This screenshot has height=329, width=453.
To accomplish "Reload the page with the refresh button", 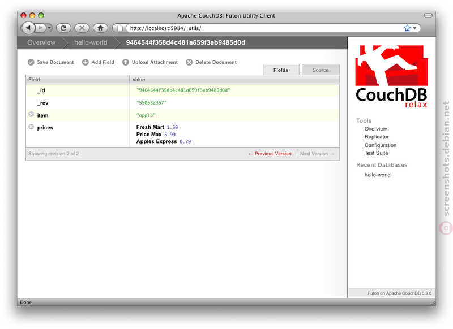I will click(x=63, y=28).
